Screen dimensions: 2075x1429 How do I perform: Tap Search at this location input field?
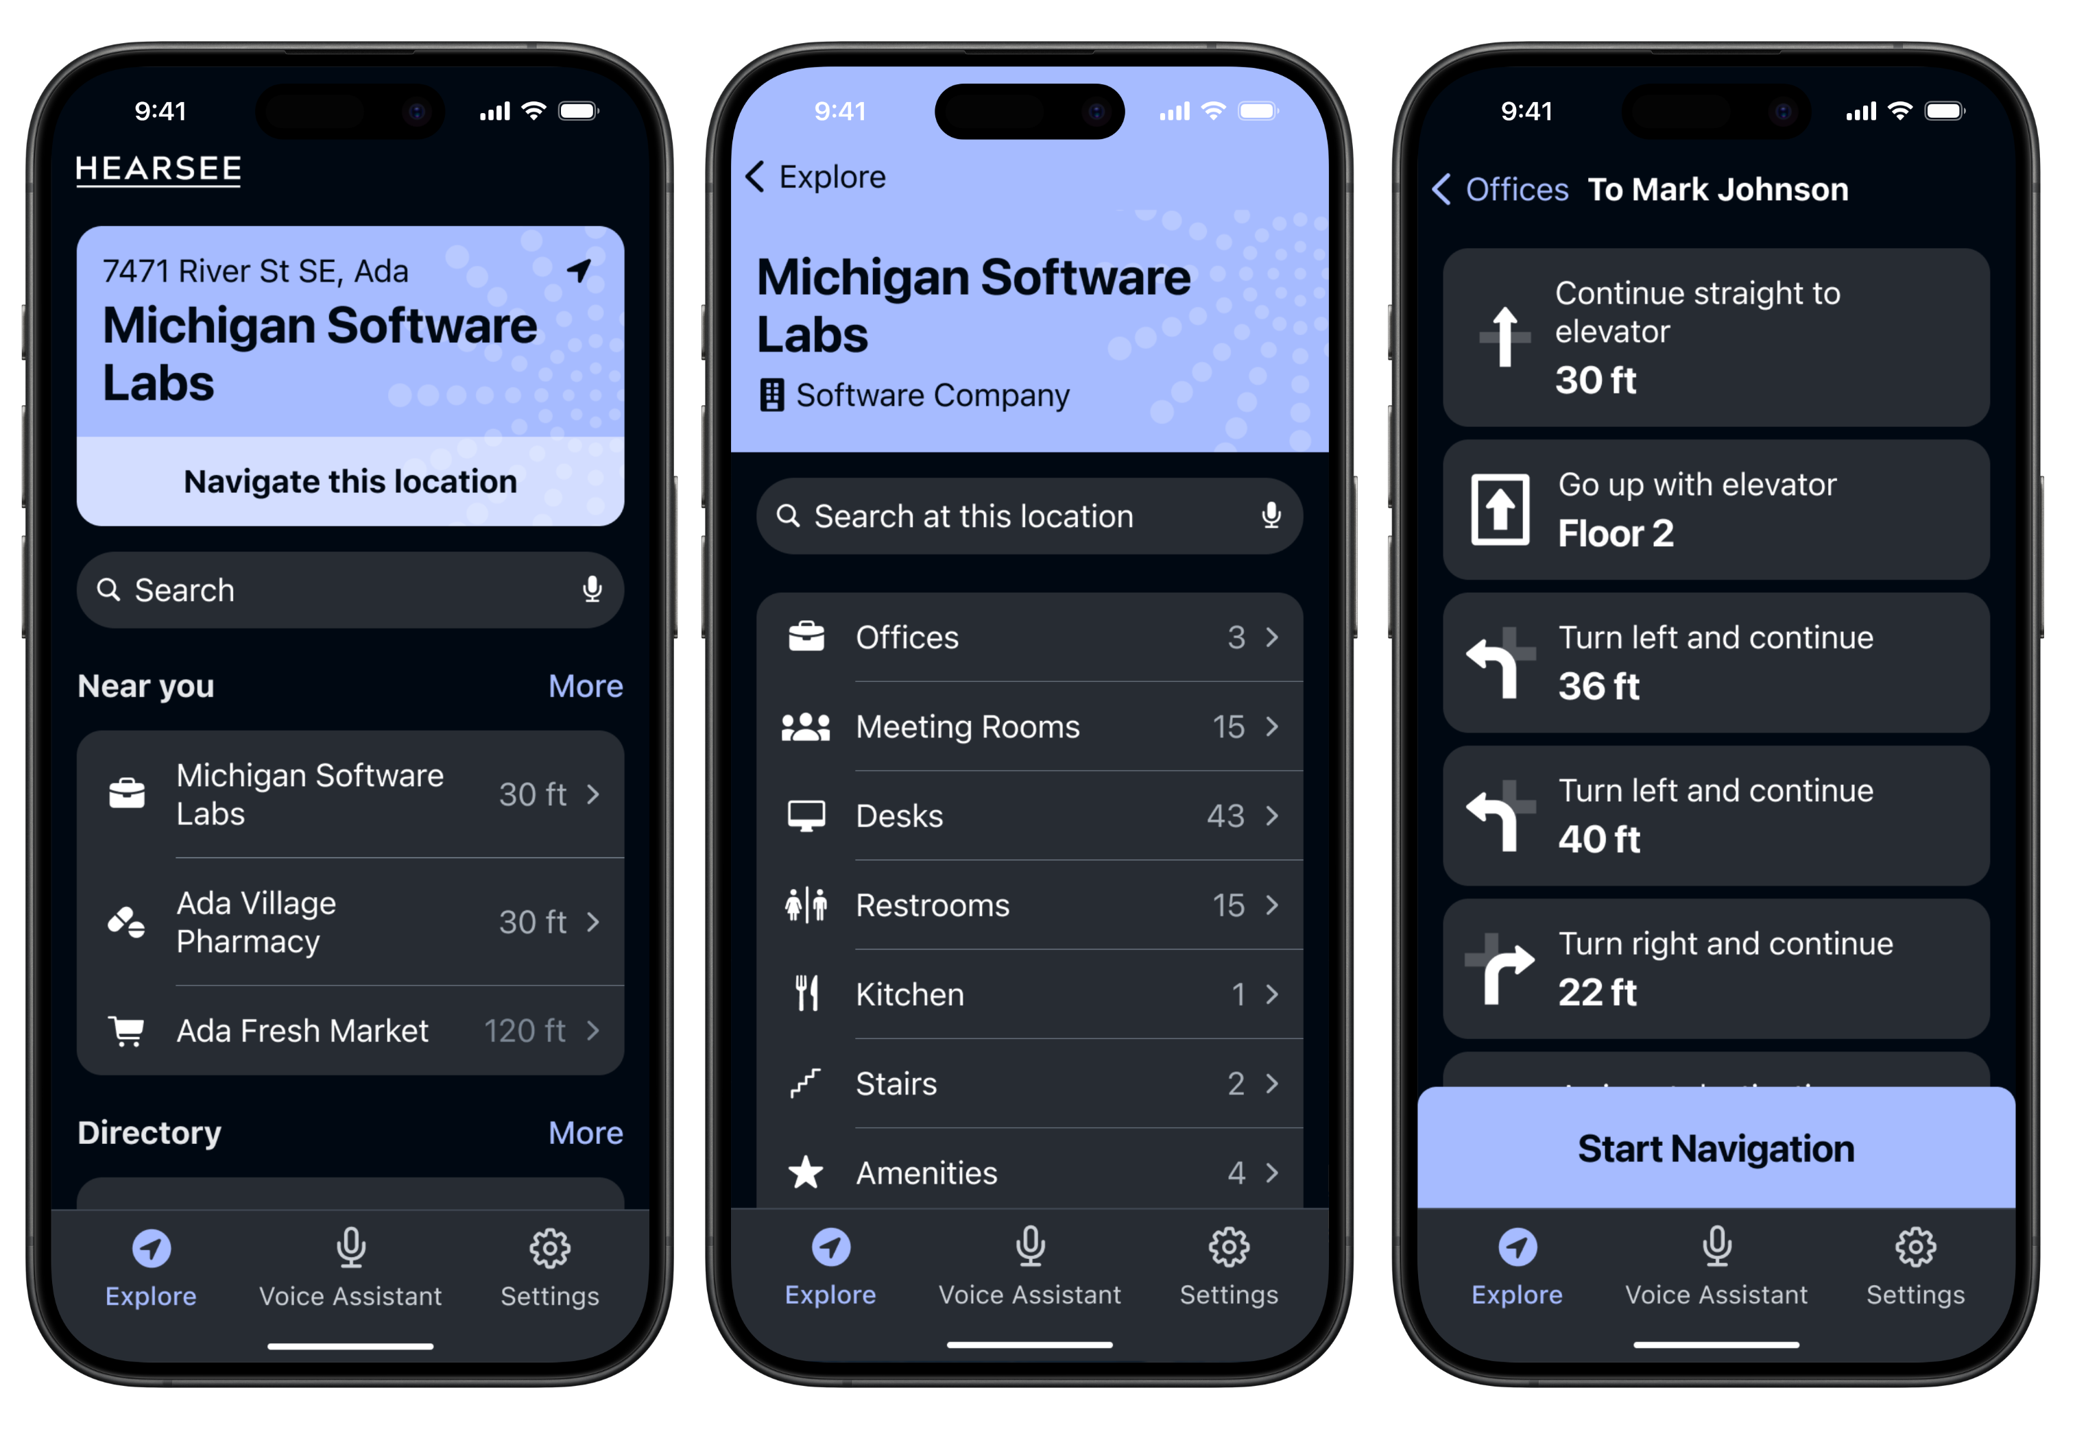(x=1037, y=515)
